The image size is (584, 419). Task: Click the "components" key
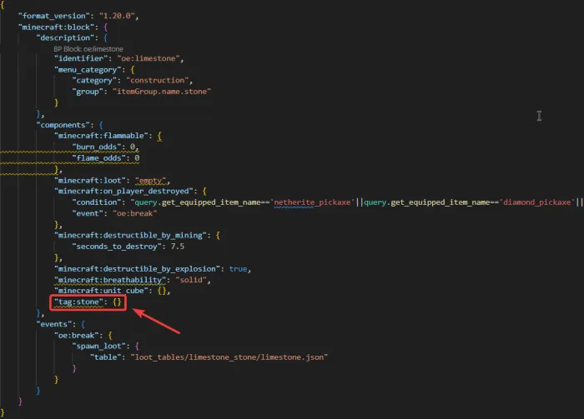[63, 125]
